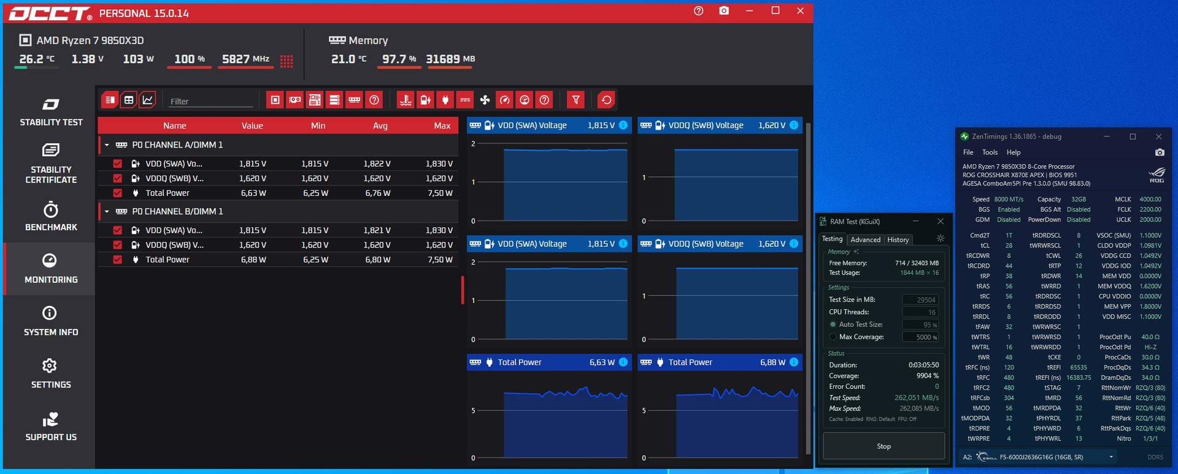This screenshot has height=474, width=1178.
Task: Switch to graph-only view icon
Action: coord(148,100)
